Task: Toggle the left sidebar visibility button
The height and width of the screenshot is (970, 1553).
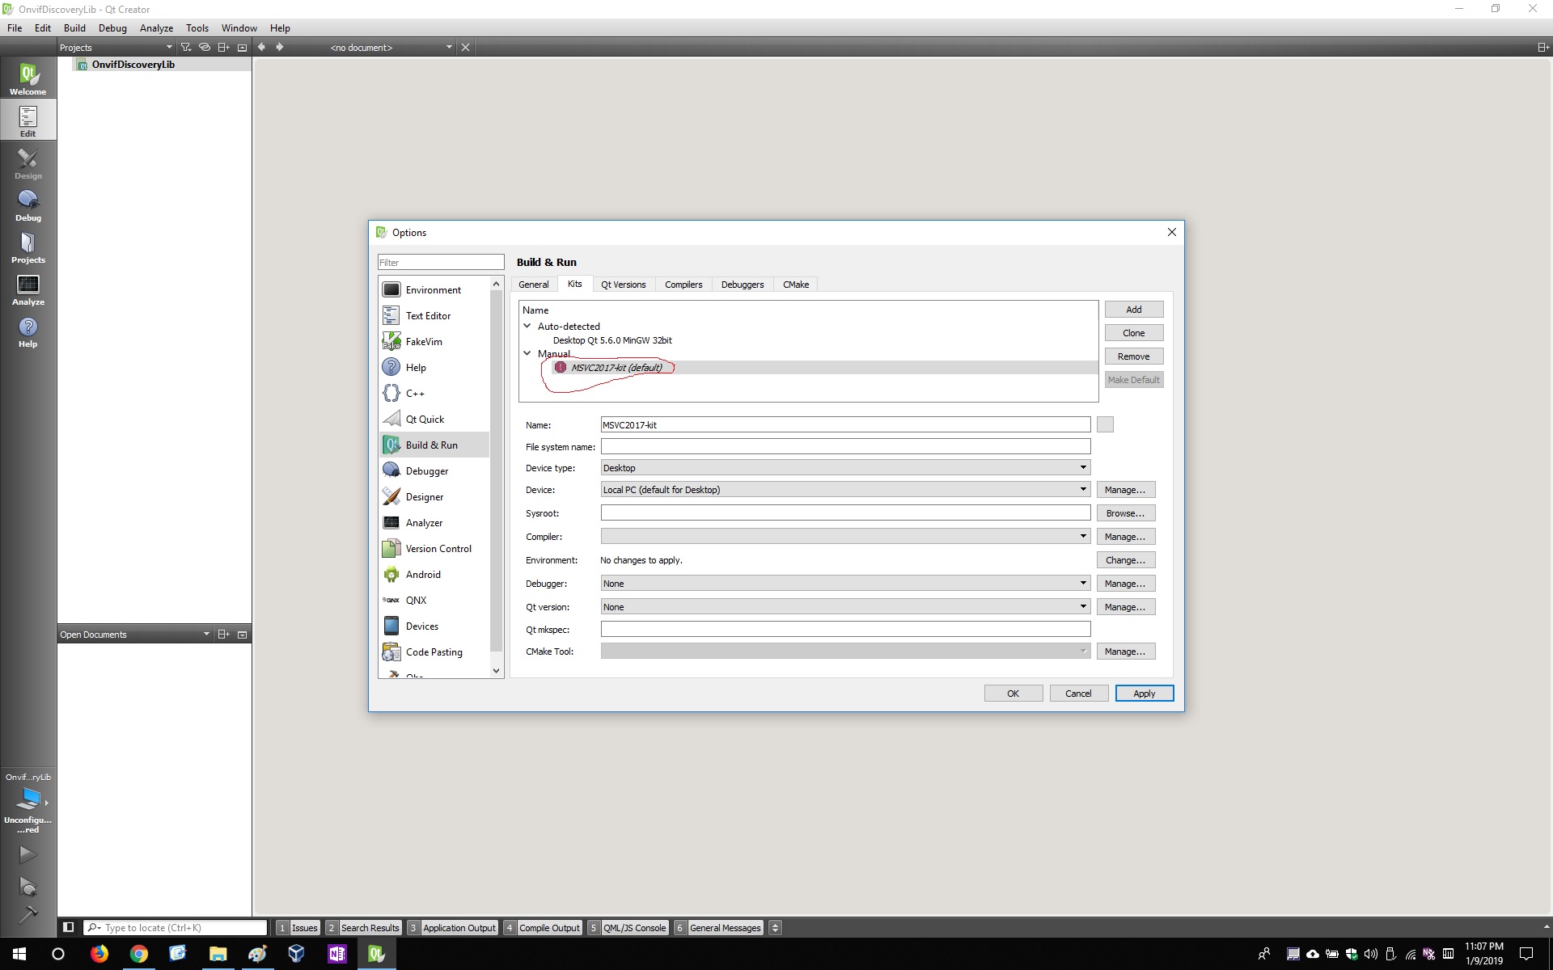Action: pyautogui.click(x=69, y=927)
